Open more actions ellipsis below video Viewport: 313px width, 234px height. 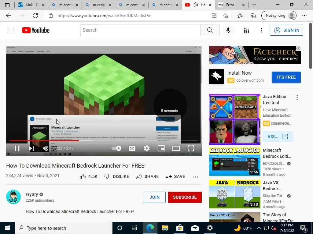[196, 177]
